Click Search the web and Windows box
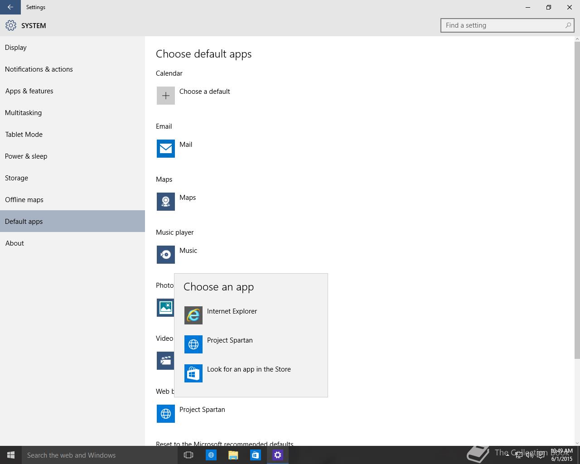The image size is (580, 464). [x=99, y=455]
